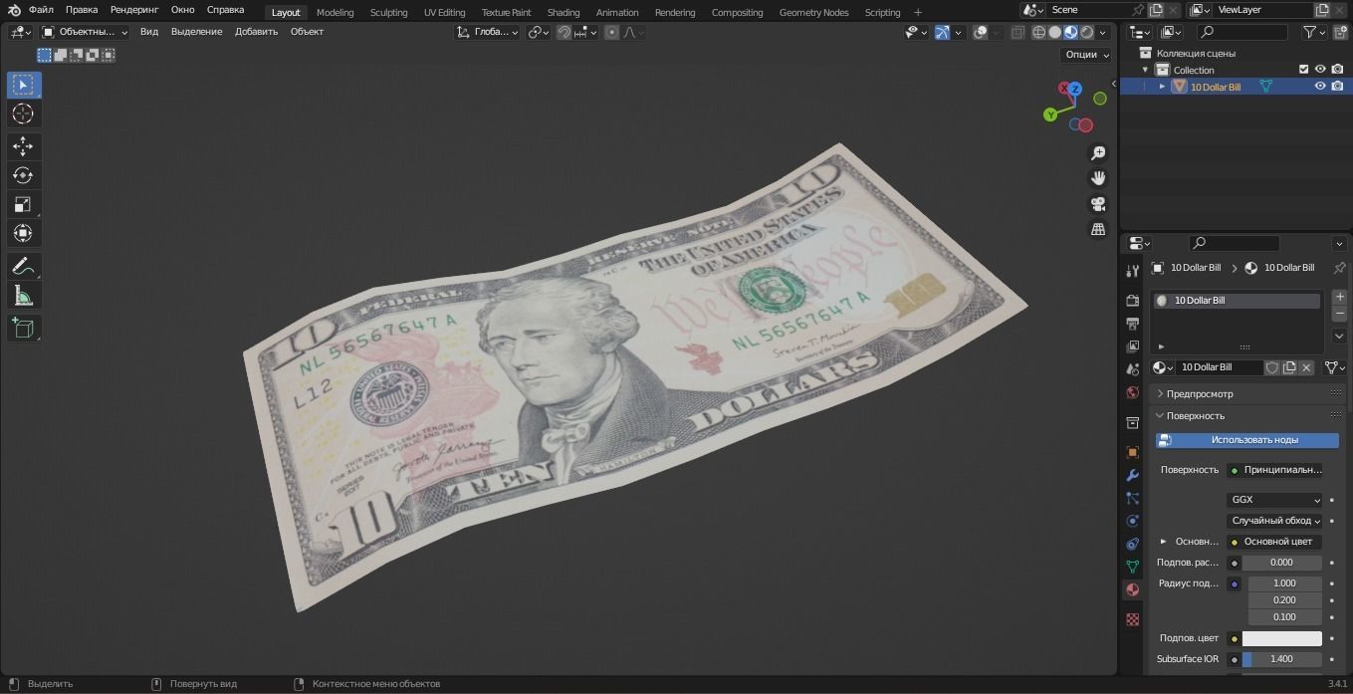Open the Опции dropdown
The height and width of the screenshot is (694, 1353).
click(x=1086, y=55)
